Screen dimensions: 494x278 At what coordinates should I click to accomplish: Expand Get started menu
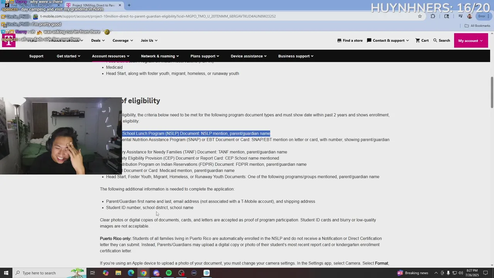coord(68,56)
